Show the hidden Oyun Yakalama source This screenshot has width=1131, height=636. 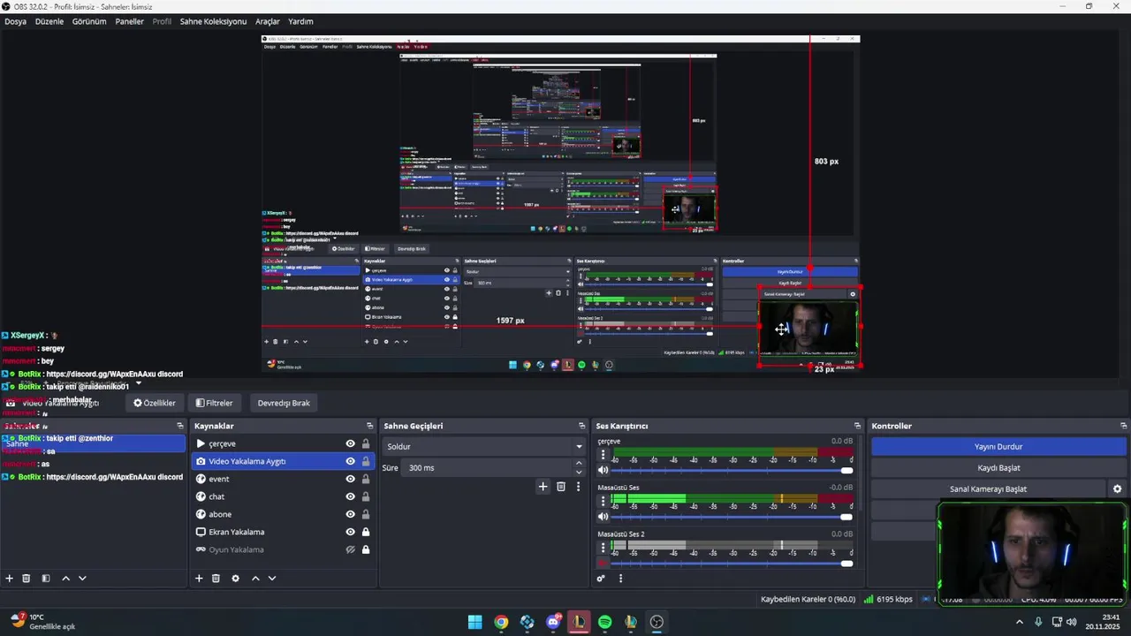point(351,549)
